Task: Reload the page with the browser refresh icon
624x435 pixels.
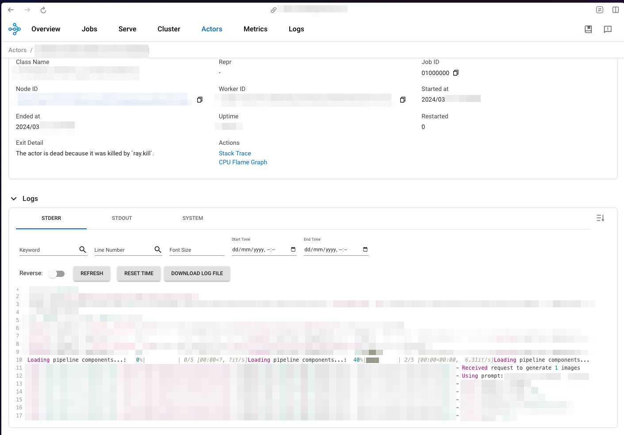Action: 43,10
